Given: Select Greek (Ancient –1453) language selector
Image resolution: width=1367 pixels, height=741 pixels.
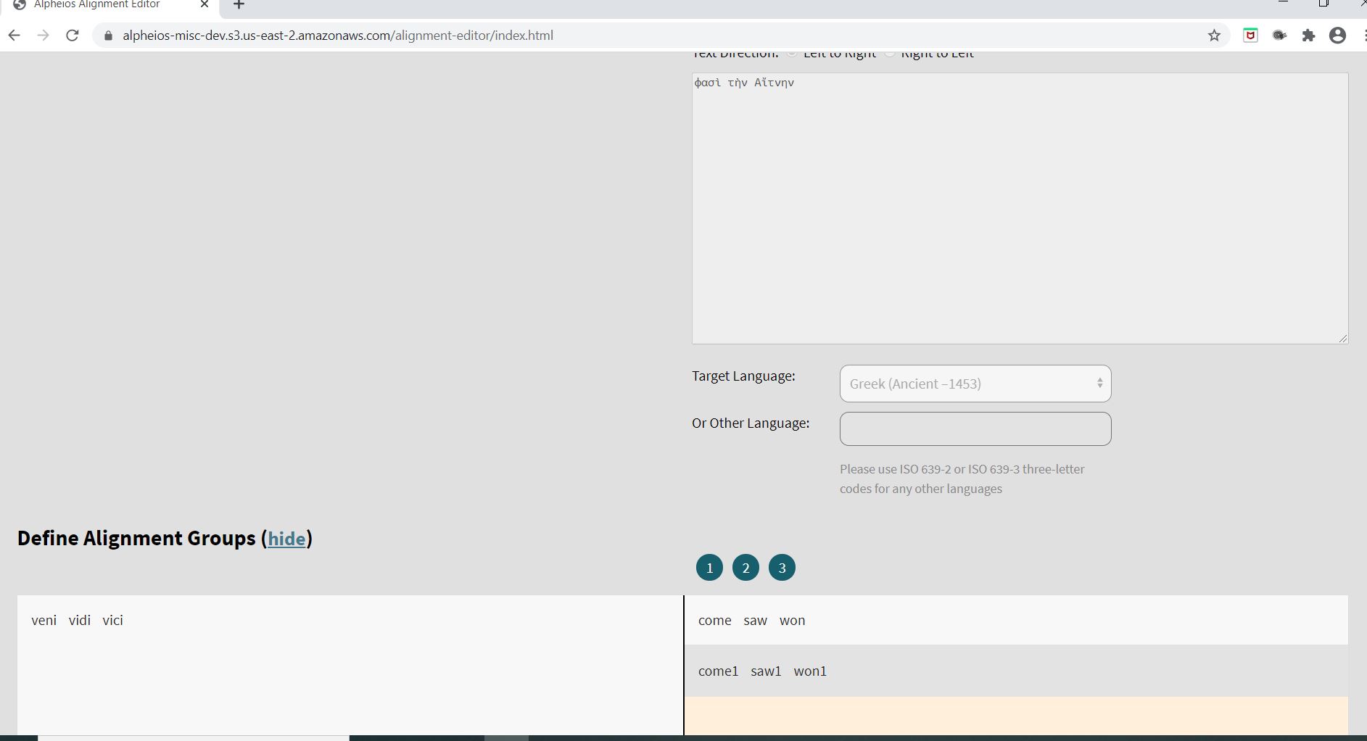Looking at the screenshot, I should [975, 384].
